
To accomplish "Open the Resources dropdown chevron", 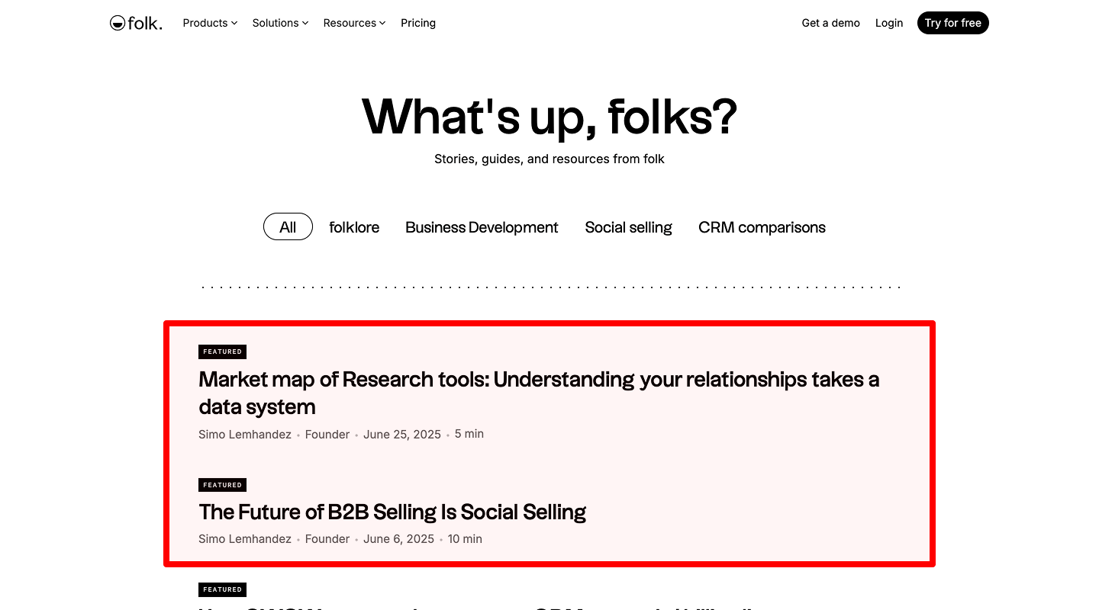I will click(x=382, y=23).
